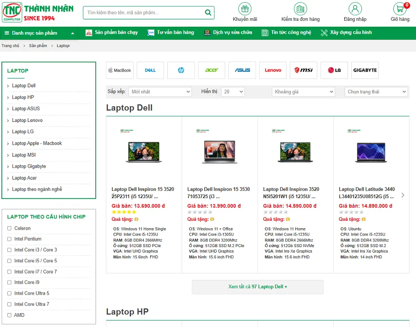The image size is (416, 327).
Task: Click the next arrow in Laptop Dell carousel
Action: coord(403,195)
